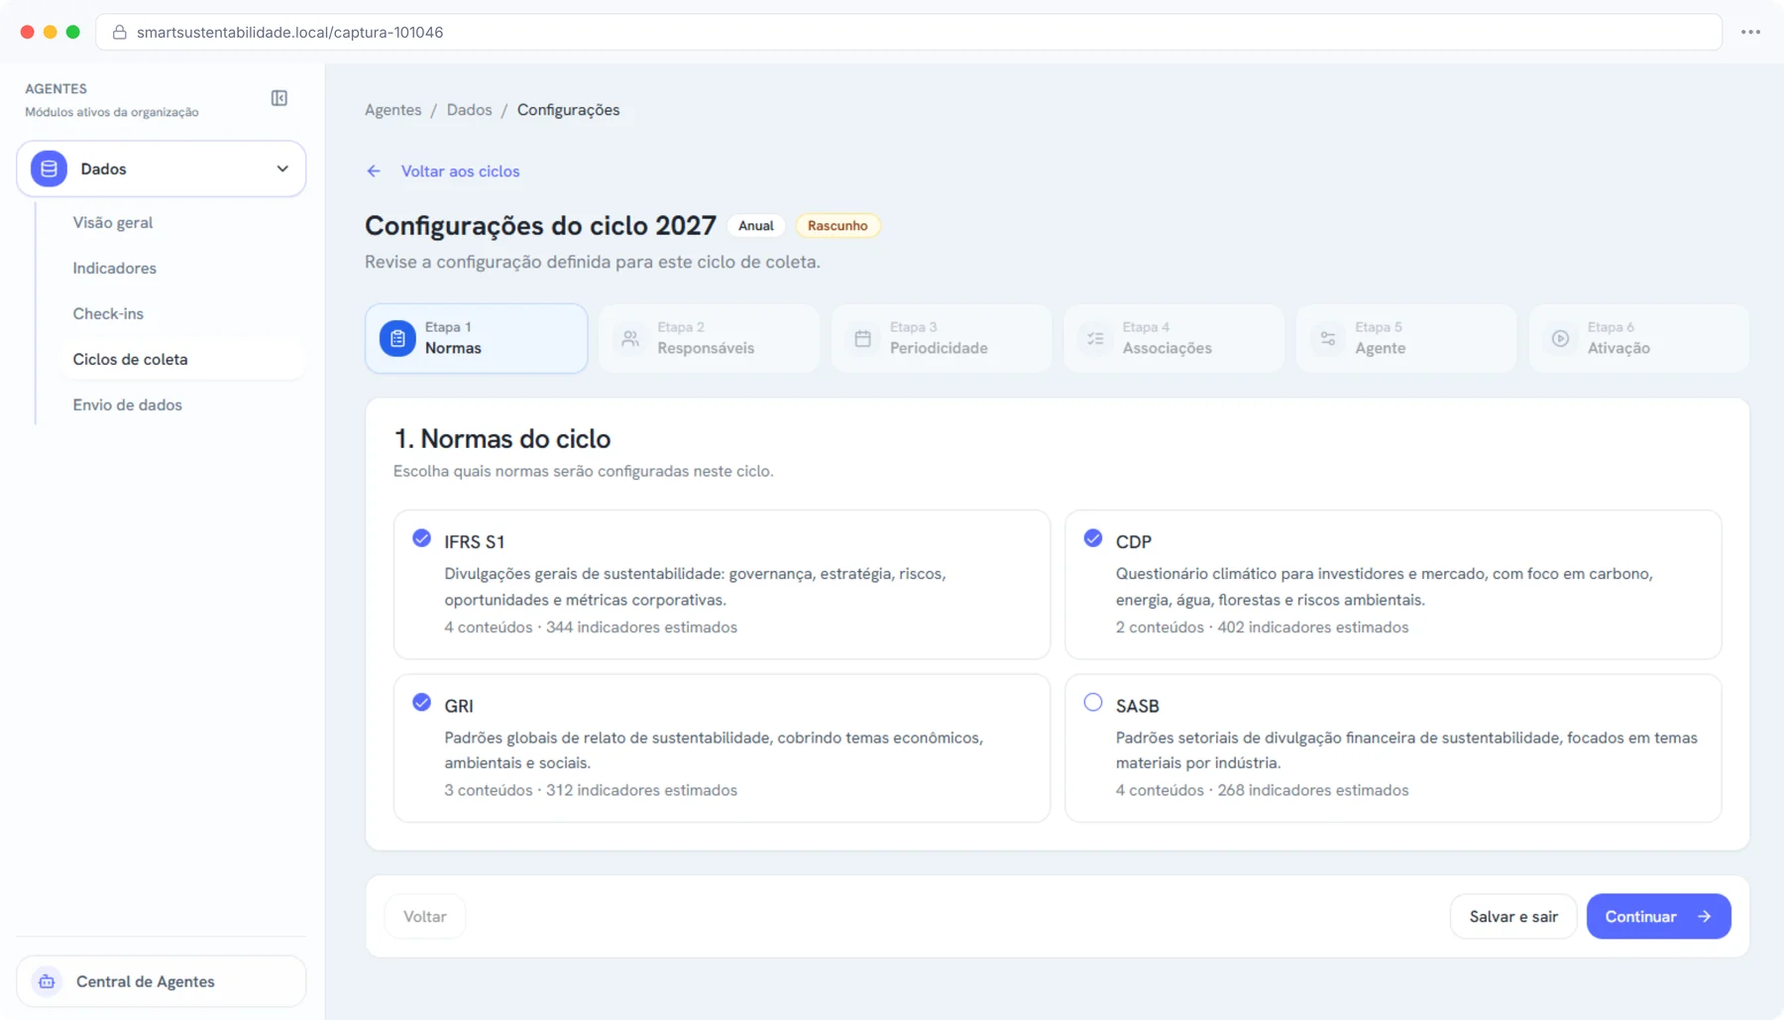This screenshot has width=1784, height=1020.
Task: Click the Responsáveis people icon in Etapa 2
Action: (630, 338)
